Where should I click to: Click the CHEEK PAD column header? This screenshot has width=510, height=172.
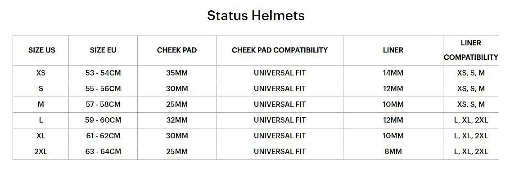[x=176, y=50]
